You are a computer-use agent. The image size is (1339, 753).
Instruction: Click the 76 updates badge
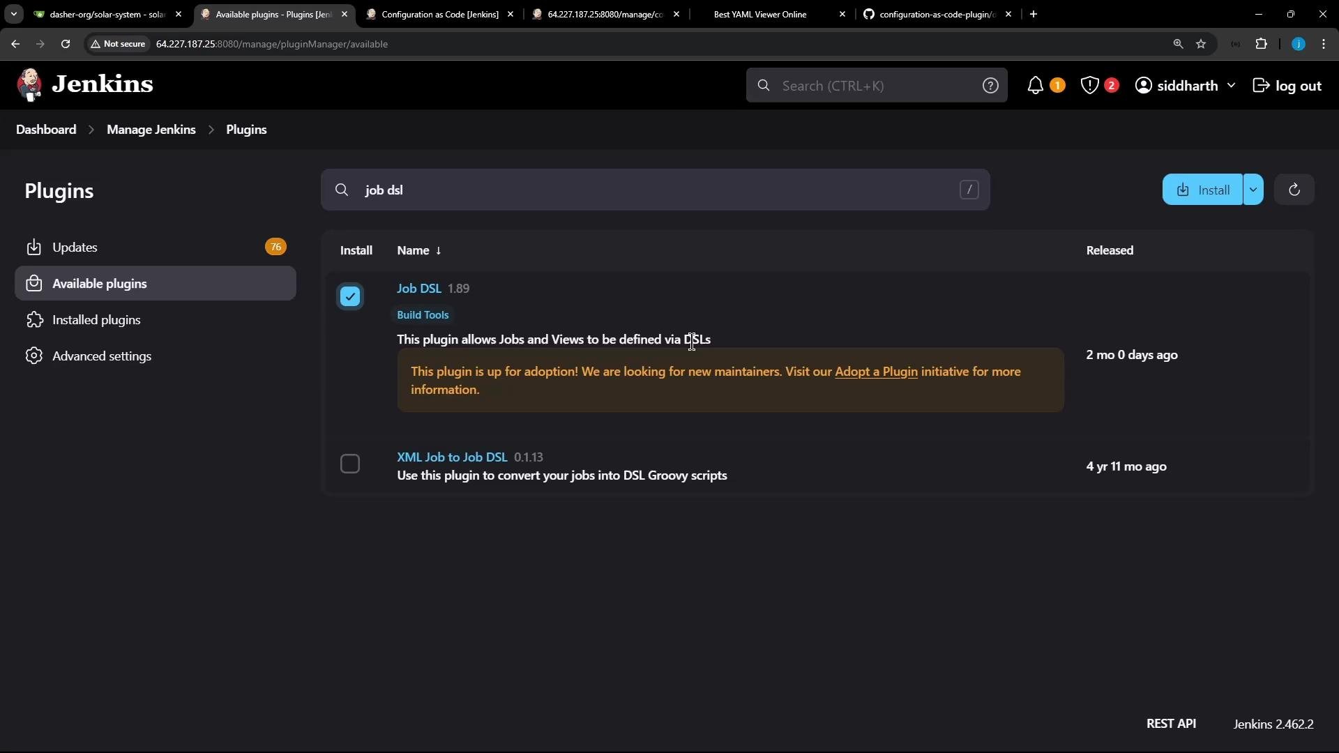[x=275, y=247]
